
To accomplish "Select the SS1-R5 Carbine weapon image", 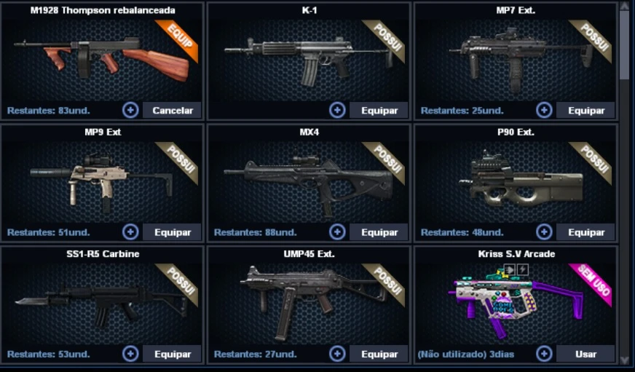I will click(101, 304).
